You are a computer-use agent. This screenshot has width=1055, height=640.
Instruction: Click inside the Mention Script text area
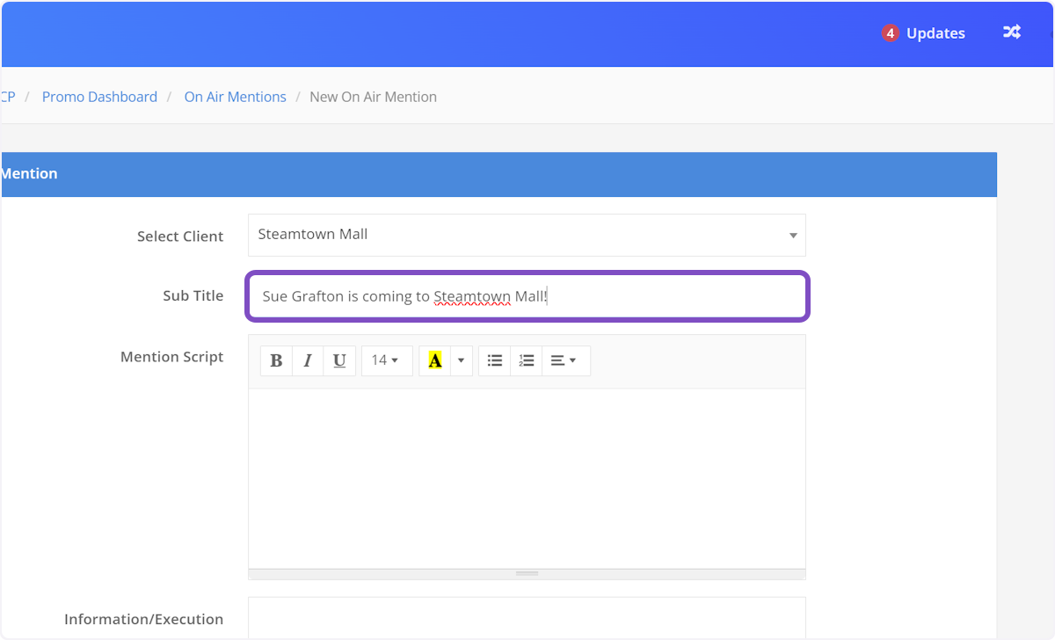coord(527,477)
